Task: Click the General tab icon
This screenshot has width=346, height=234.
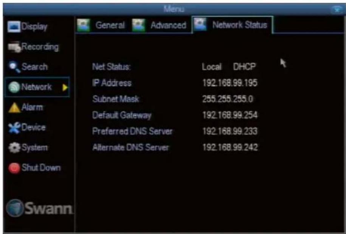Action: (84, 25)
